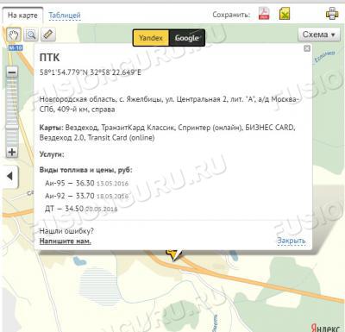Viewport: 345px width, 332px height.
Task: Switch map provider to Google
Action: [x=187, y=38]
